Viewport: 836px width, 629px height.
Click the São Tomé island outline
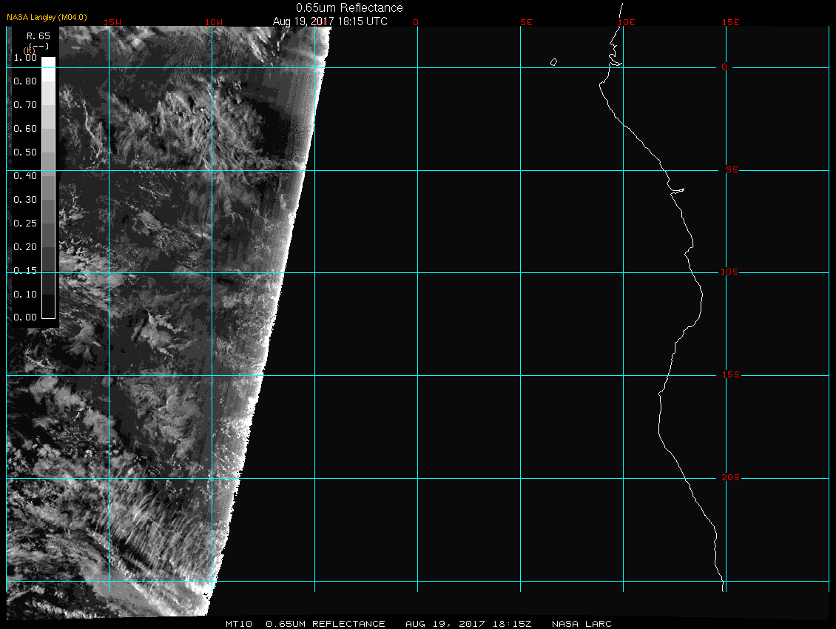pos(553,62)
